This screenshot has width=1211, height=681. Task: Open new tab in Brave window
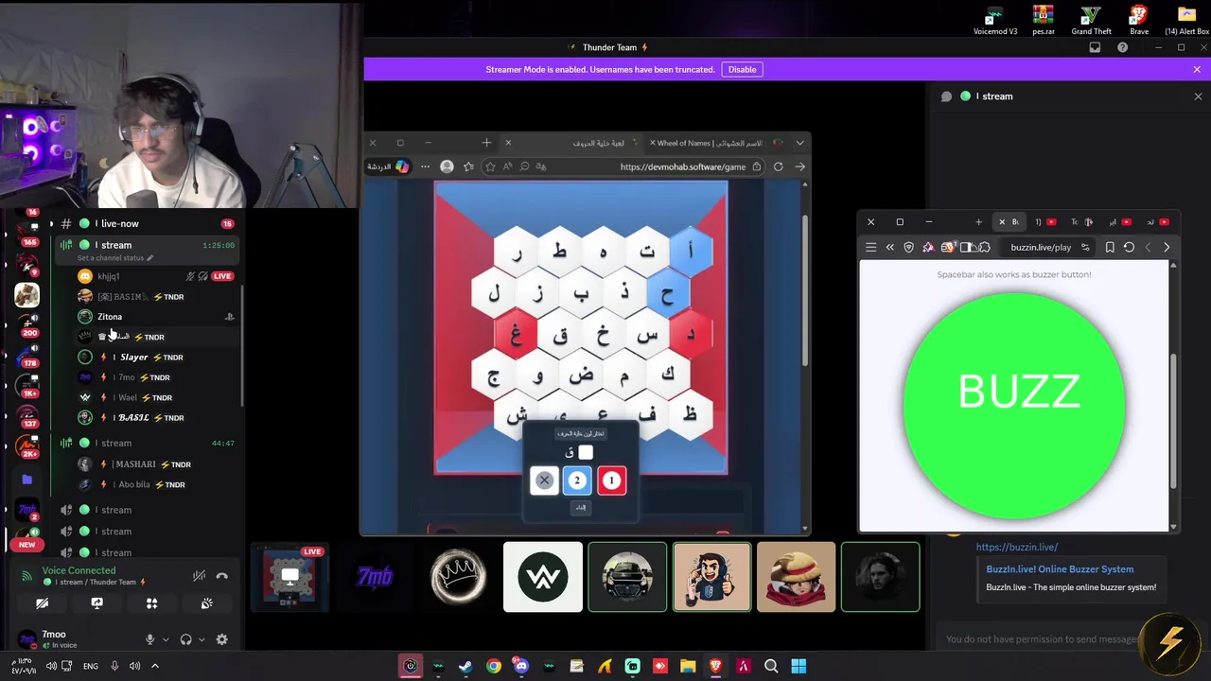[978, 222]
